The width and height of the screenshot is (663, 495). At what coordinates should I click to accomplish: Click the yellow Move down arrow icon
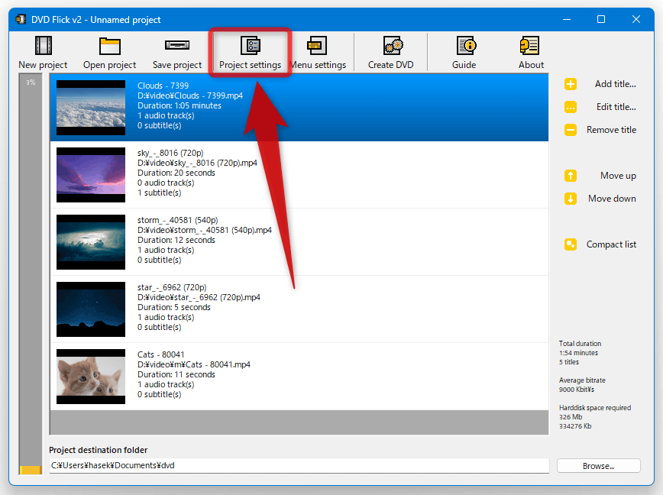(571, 199)
